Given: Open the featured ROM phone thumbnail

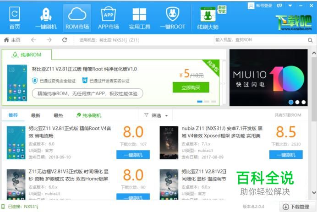Looking at the screenshot, I should [17, 83].
